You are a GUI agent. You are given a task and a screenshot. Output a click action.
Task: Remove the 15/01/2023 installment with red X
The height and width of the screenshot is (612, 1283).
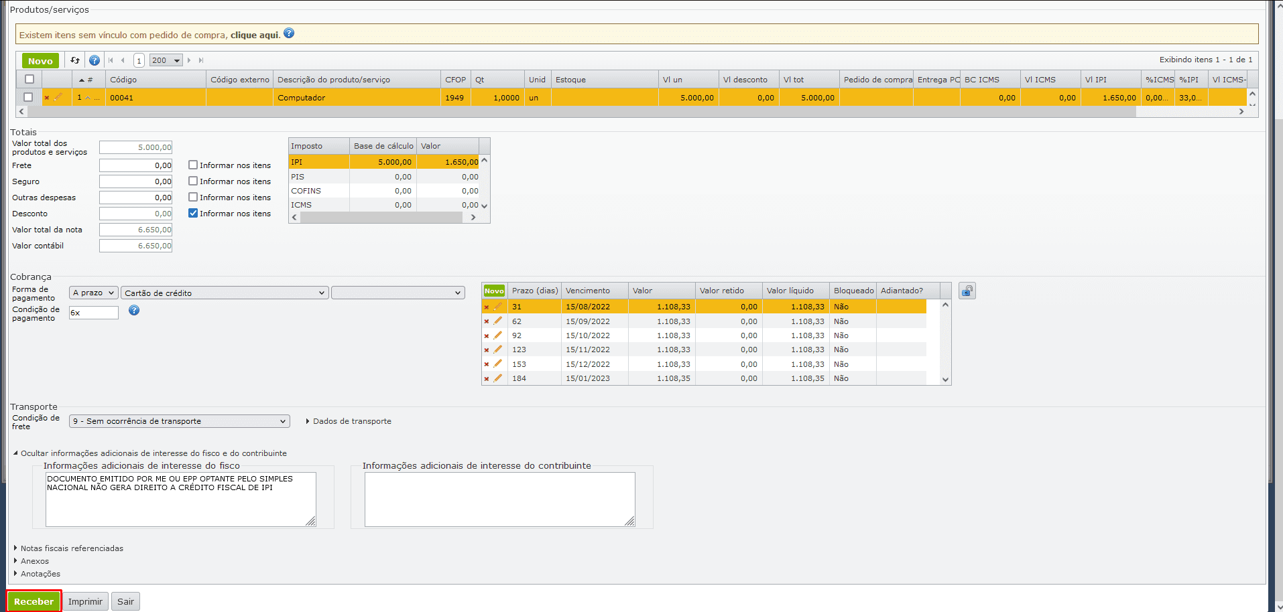pos(487,379)
